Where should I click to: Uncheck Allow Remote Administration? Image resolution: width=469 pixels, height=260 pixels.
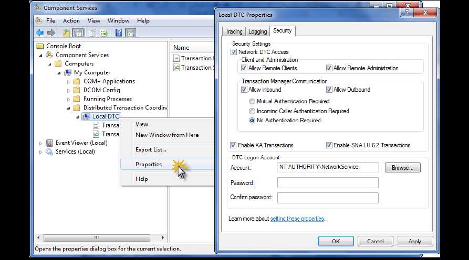coord(329,68)
